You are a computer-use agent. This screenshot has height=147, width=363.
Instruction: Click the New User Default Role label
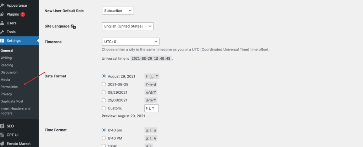click(64, 11)
